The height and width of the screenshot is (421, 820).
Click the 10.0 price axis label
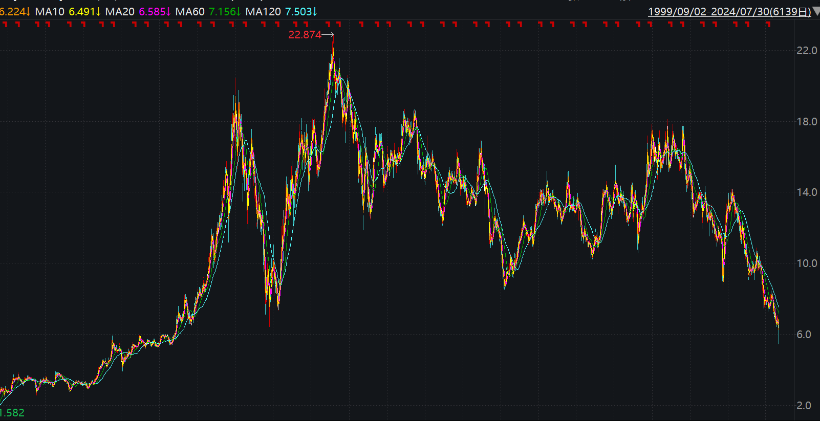[x=807, y=263]
